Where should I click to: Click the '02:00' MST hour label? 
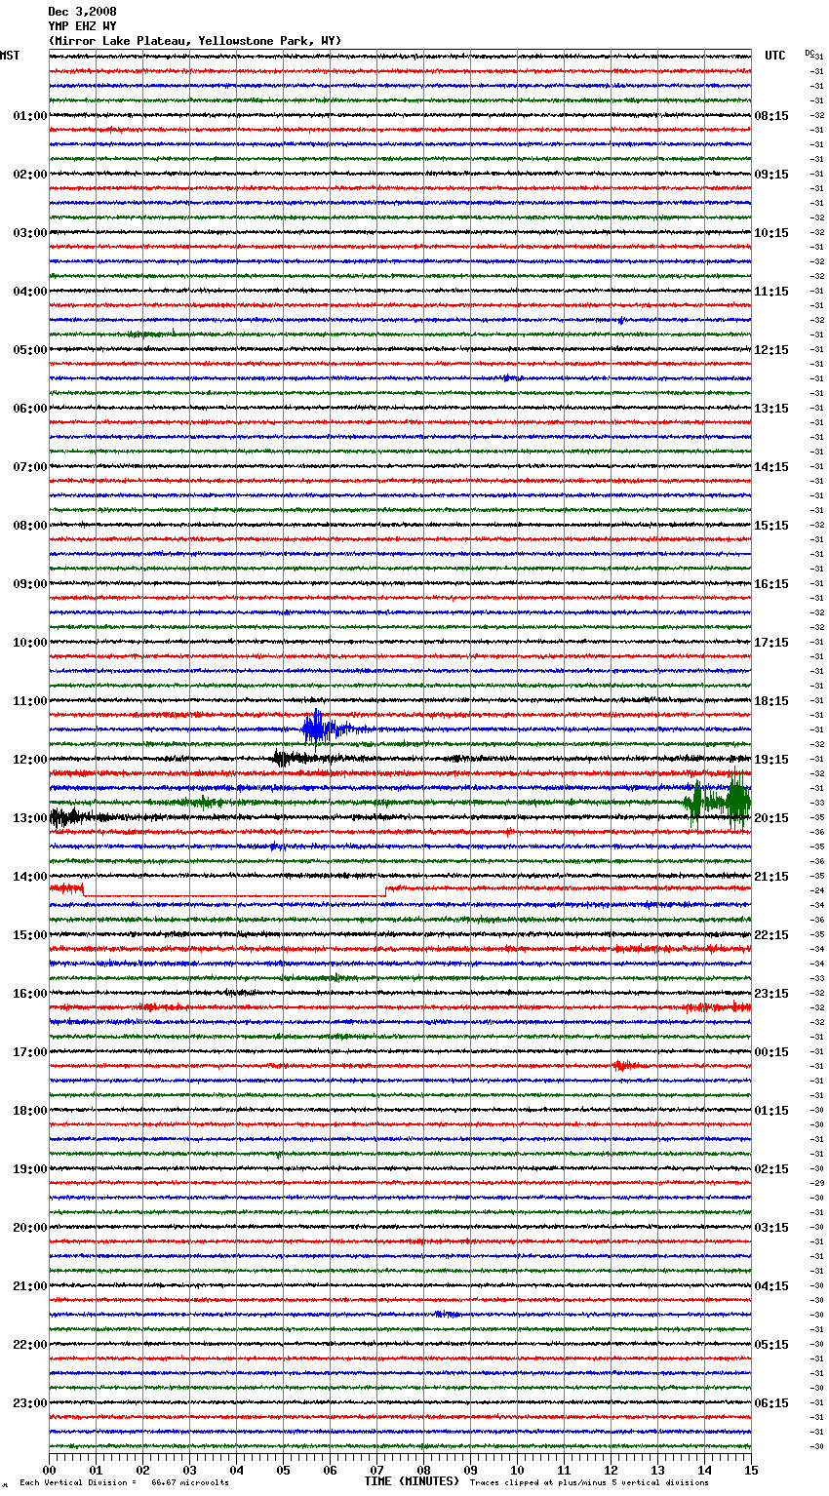click(29, 175)
